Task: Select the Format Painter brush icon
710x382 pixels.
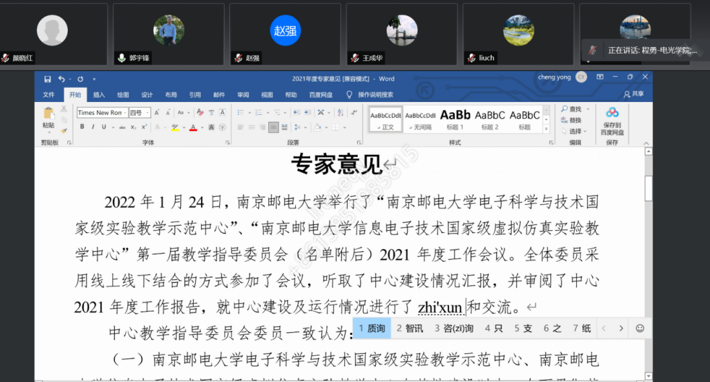Action: point(64,131)
